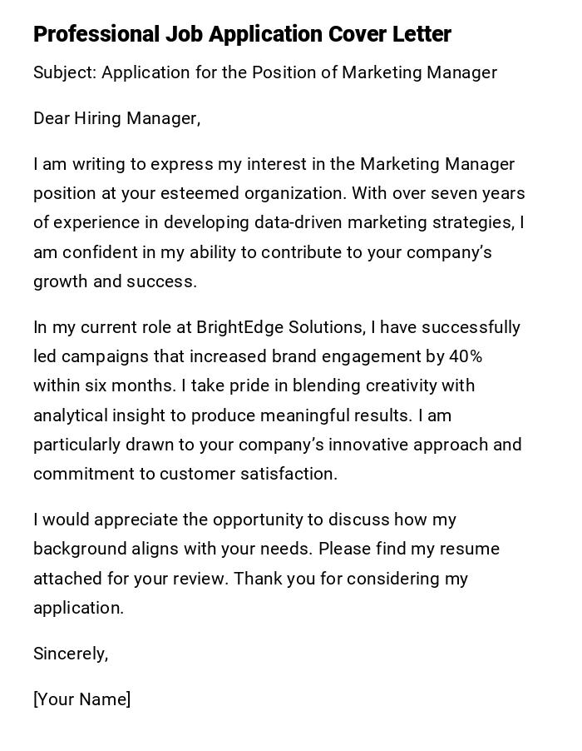Click the line starting "background aligns with your needs"
This screenshot has width=582, height=751.
(266, 549)
